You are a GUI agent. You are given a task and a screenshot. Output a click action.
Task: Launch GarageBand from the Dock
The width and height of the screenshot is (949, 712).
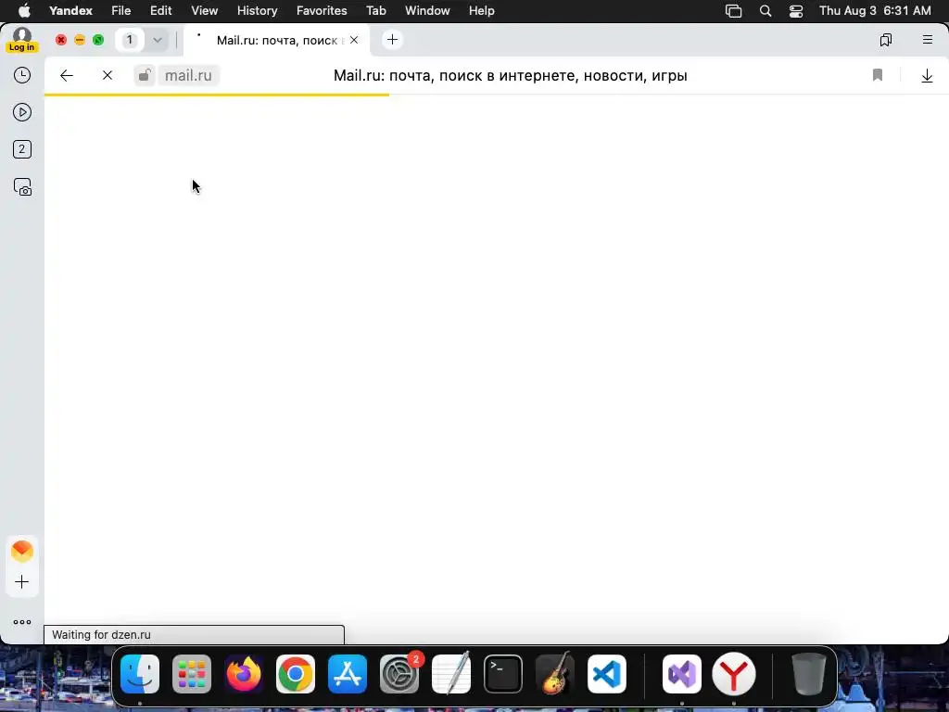click(x=555, y=674)
